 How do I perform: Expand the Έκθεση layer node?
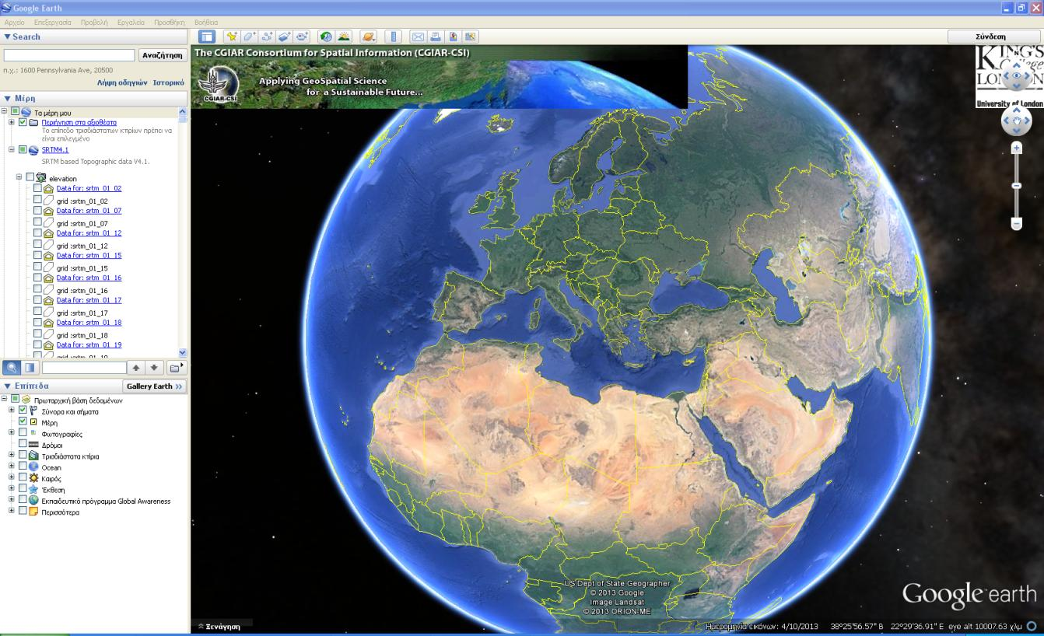pyautogui.click(x=11, y=489)
